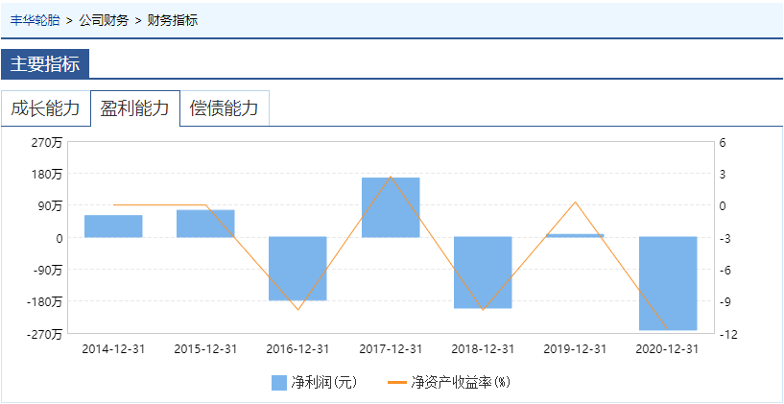Click the 180万 left axis value
The image size is (784, 404).
[x=49, y=175]
